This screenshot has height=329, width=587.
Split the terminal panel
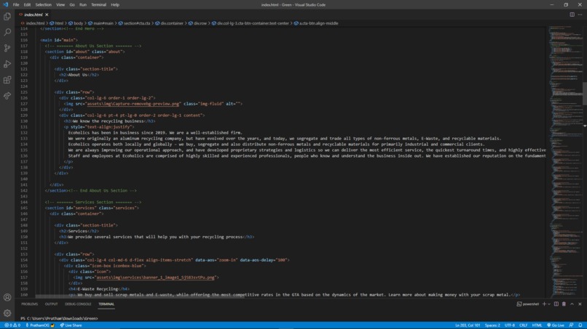coord(556,304)
